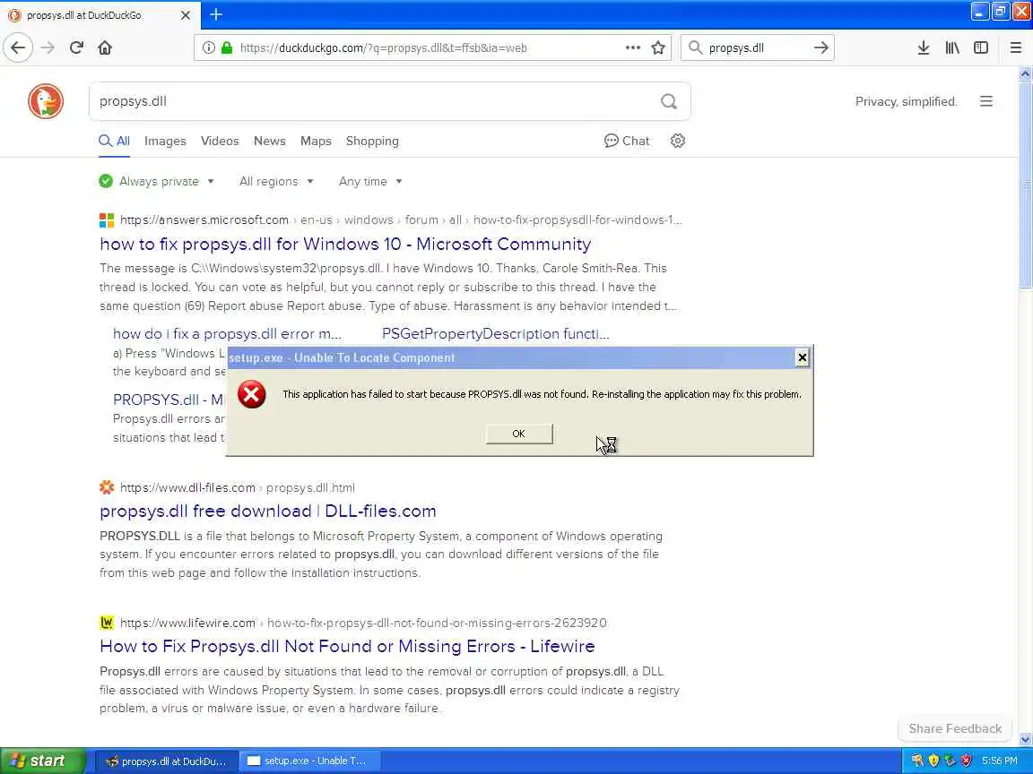Click the Lifewire favicon beside third result
This screenshot has height=774, width=1033.
pos(106,623)
